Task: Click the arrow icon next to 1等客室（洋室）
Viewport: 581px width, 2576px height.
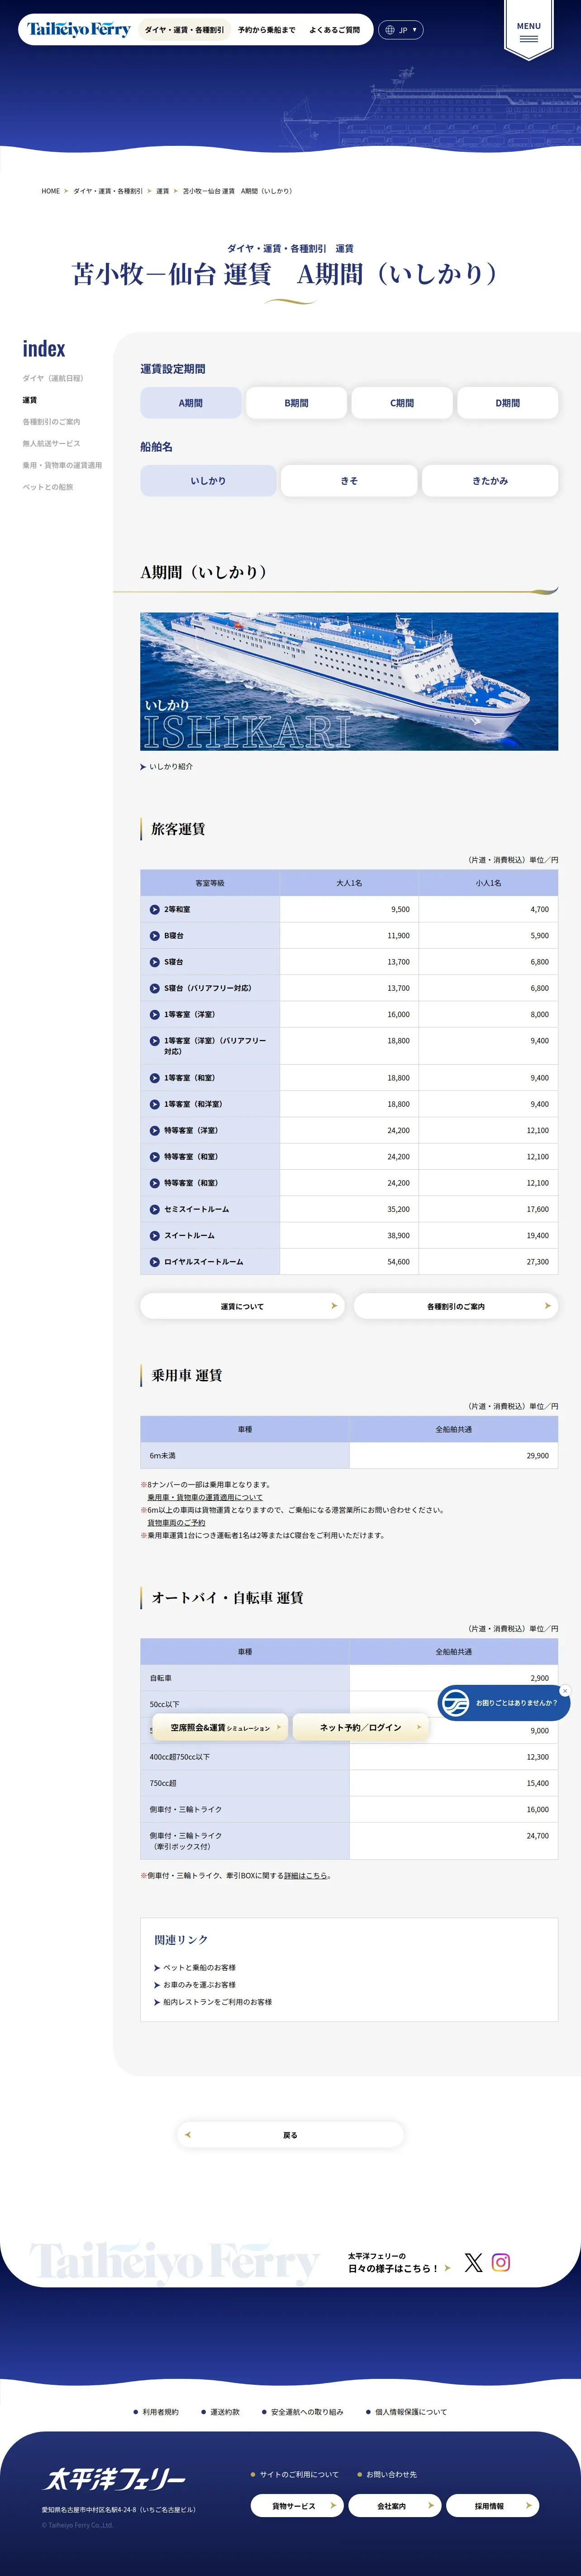Action: (155, 1014)
